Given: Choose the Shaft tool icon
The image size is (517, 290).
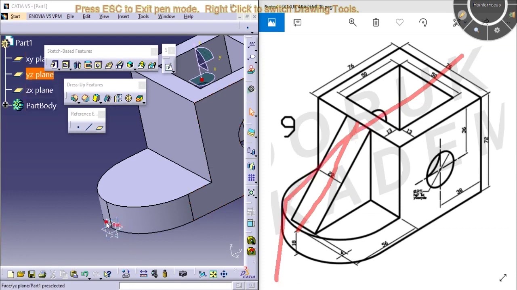Looking at the screenshot, I should tap(77, 65).
